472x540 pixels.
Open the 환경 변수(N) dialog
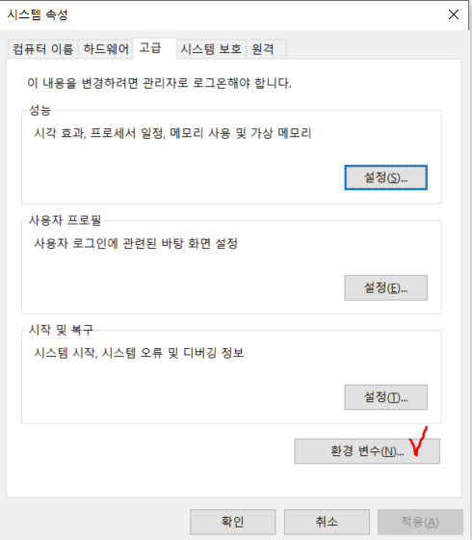tap(367, 451)
